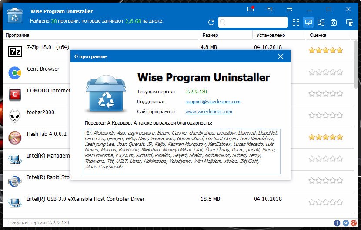Open the feedback chat icon
The height and width of the screenshot is (230, 361).
[x=270, y=9]
